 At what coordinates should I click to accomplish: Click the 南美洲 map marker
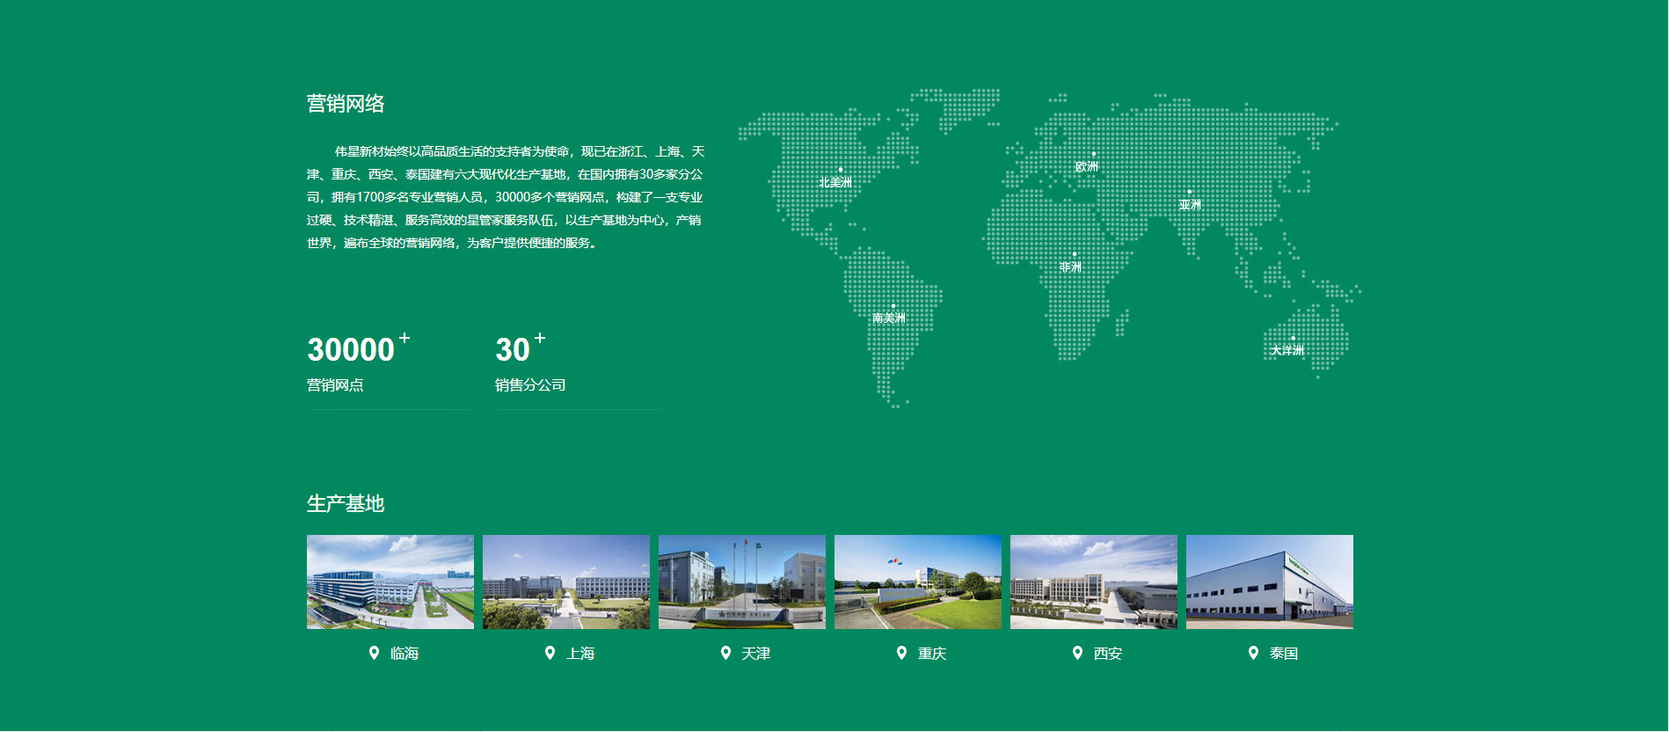pyautogui.click(x=893, y=307)
